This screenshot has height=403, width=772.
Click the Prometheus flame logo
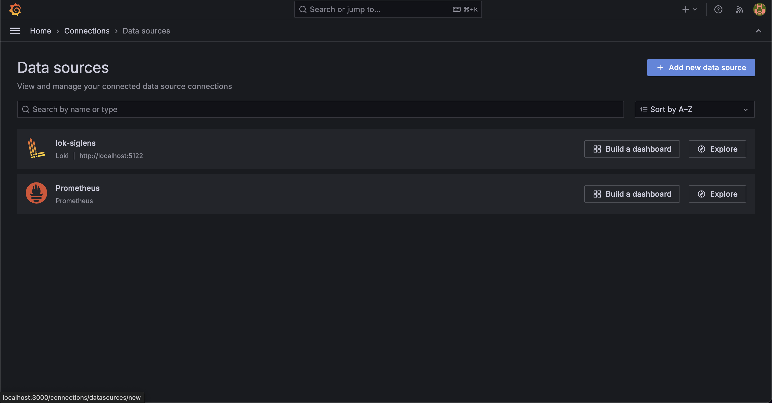(x=36, y=193)
